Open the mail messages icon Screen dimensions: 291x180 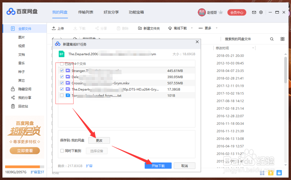tap(254, 13)
